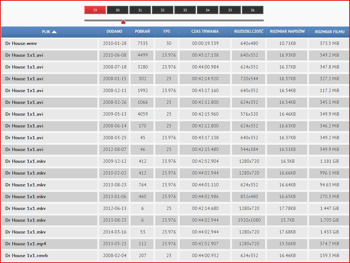Sort by ROZMIAR NAPISÓW header
This screenshot has height=263, width=350.
[287, 31]
